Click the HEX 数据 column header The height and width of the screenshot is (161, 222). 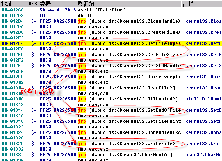pos(40,4)
